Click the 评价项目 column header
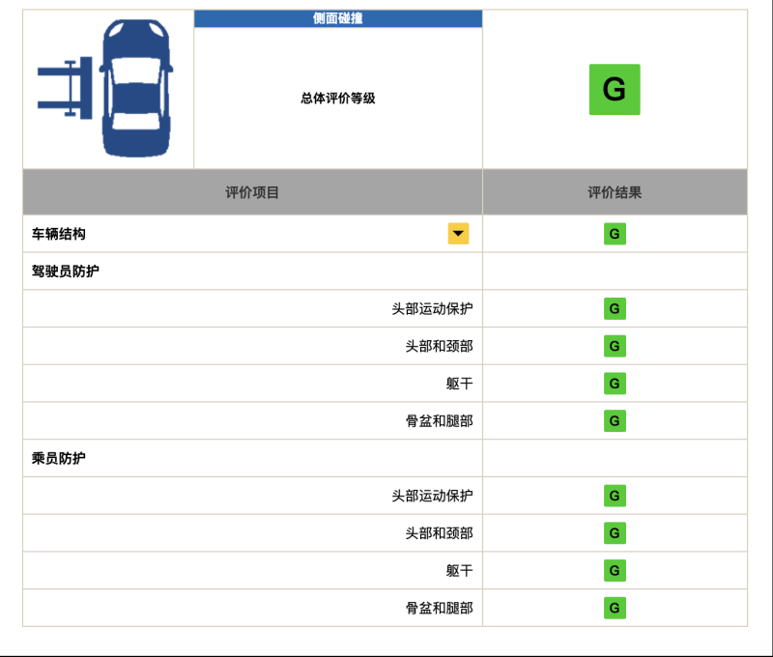Screen dimensions: 773x657 point(252,192)
